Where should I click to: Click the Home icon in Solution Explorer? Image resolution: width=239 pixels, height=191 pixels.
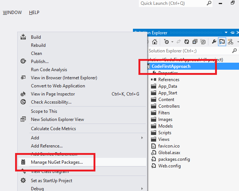click(155, 42)
